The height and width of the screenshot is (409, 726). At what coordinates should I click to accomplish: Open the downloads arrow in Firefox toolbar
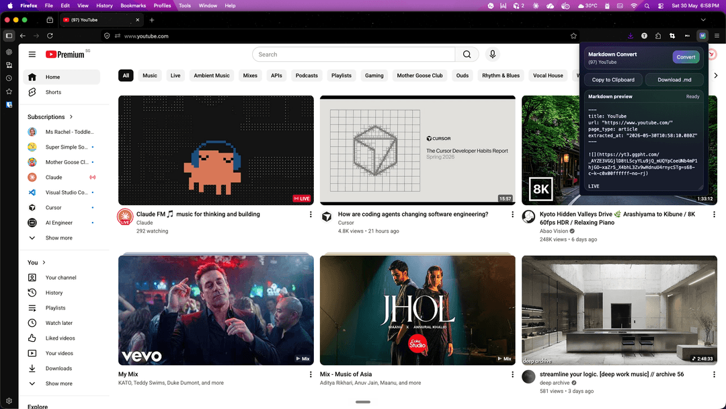[630, 36]
